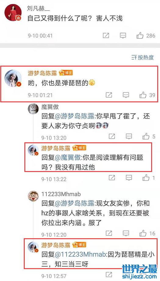
Task: Open 按热度 sort order selector
Action: [x=143, y=57]
